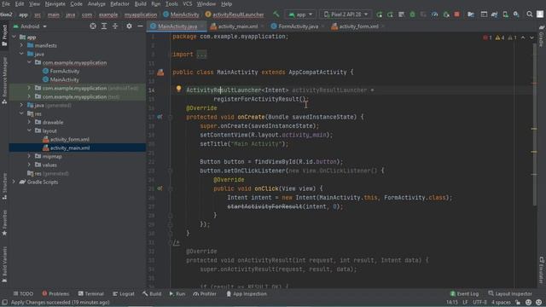Click override gutter icon beside onClick
546x307 pixels.
(x=160, y=188)
